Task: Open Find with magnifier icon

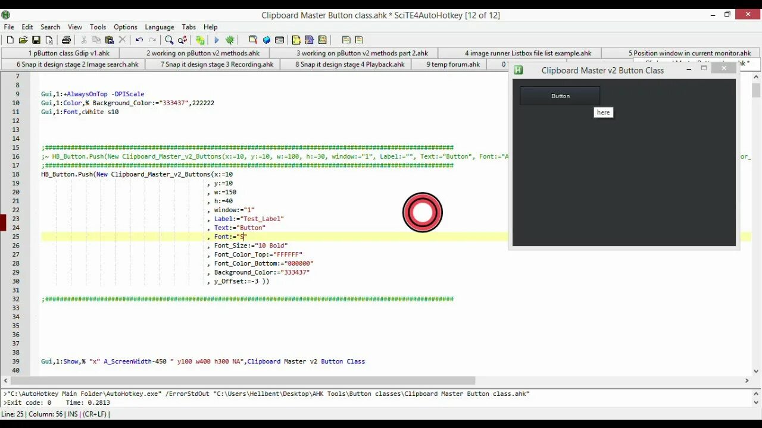Action: pyautogui.click(x=169, y=40)
